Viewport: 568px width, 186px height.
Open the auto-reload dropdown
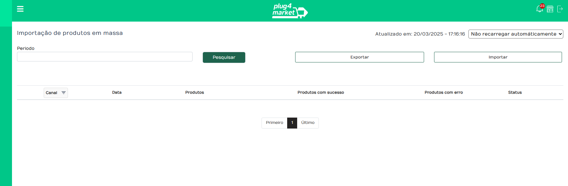pos(516,34)
